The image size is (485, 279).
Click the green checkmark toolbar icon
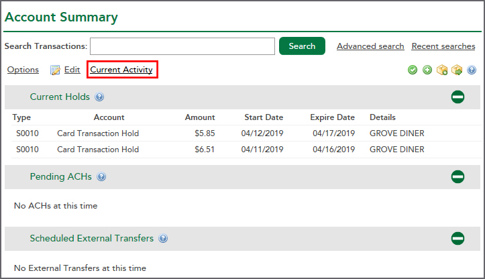pos(413,70)
